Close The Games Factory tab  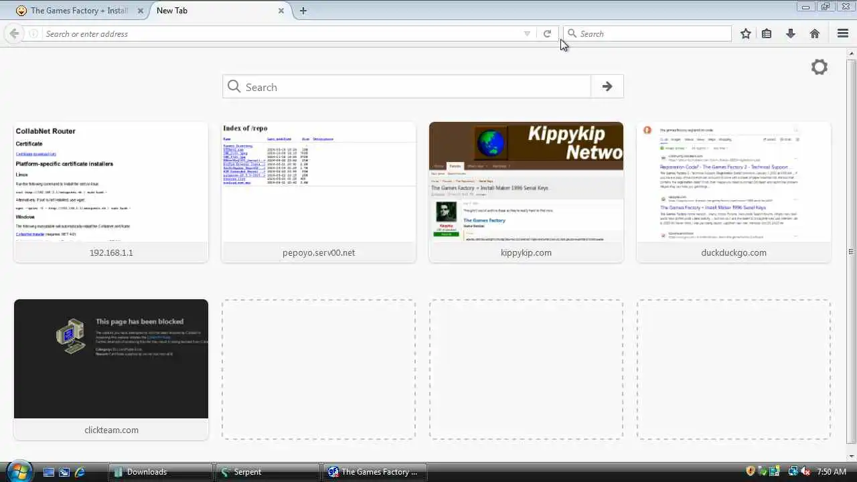click(141, 11)
